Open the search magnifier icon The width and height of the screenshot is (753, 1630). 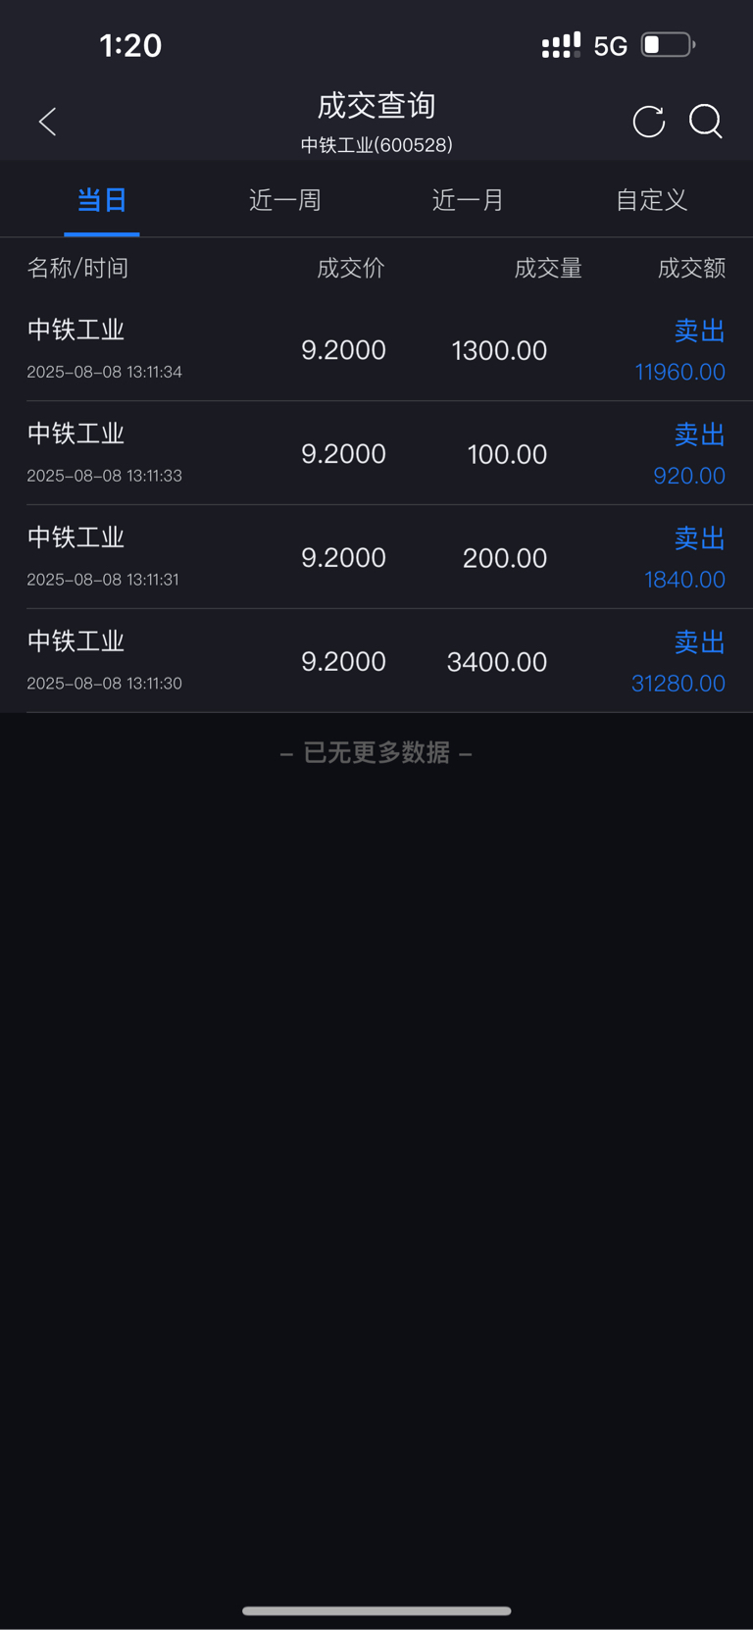pos(706,122)
